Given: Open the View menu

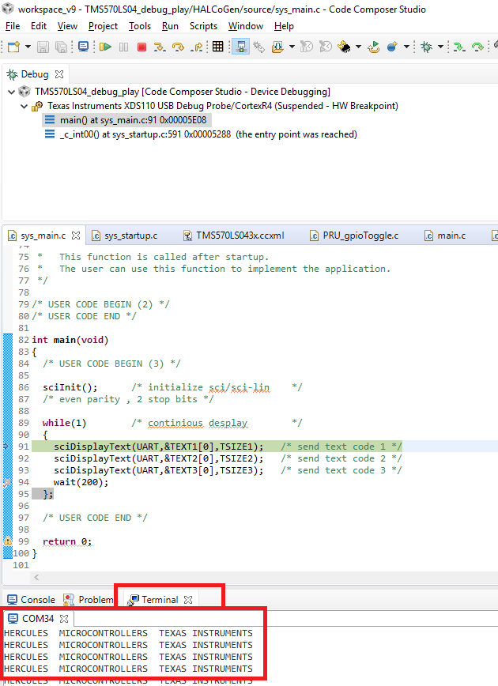Looking at the screenshot, I should (67, 26).
